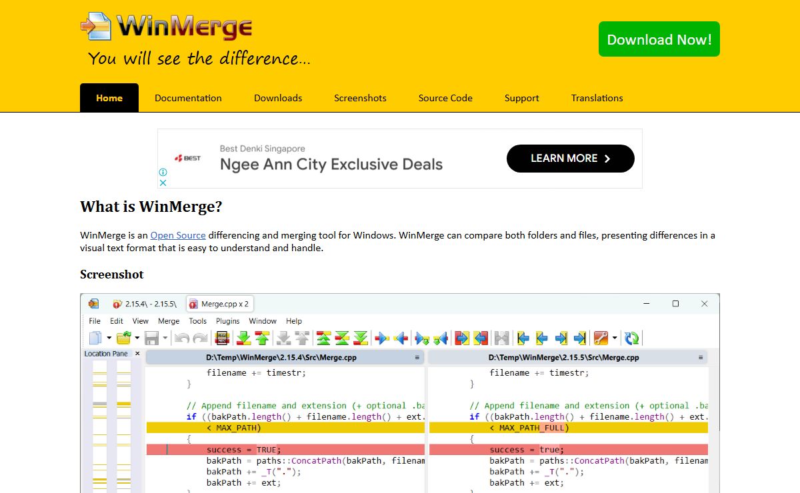Click the ad info icon

pos(163,172)
